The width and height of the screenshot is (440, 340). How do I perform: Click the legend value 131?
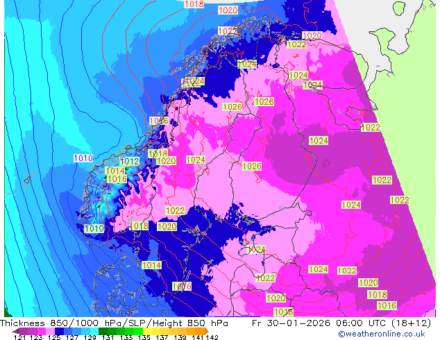pos(108,337)
